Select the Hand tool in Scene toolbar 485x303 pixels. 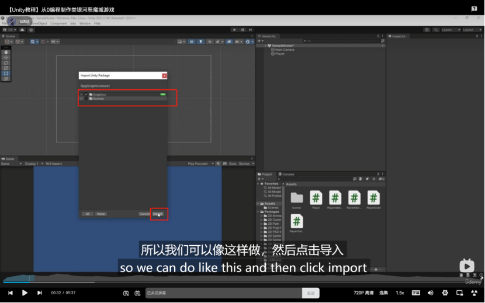coord(6,53)
